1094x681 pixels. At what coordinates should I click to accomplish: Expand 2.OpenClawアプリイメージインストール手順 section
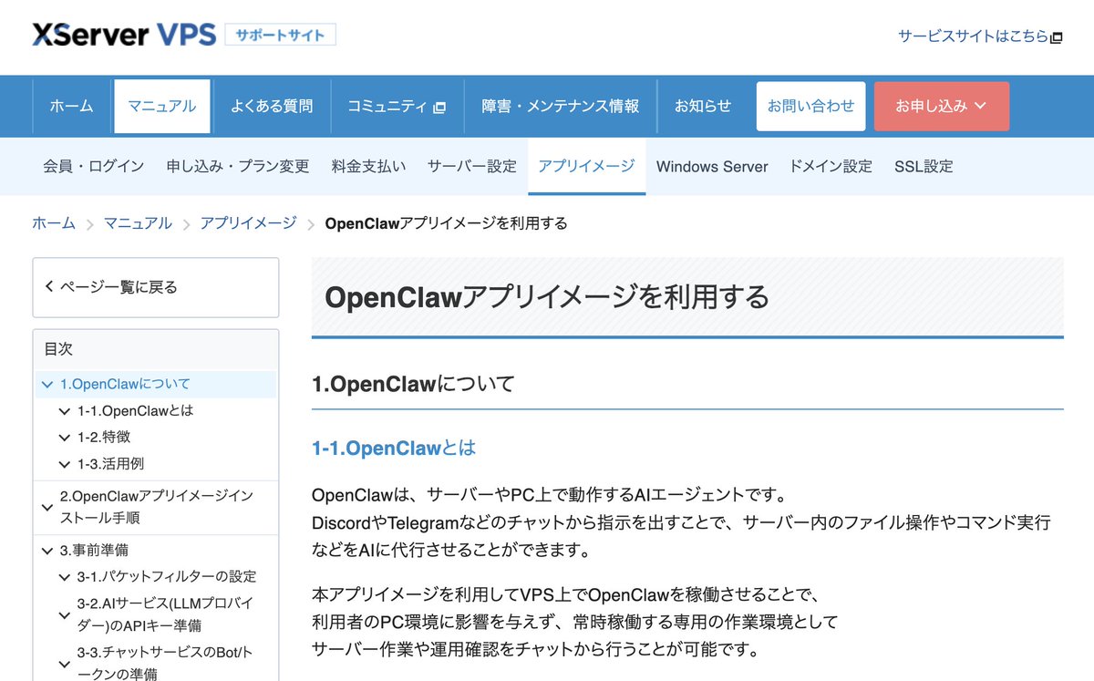(46, 507)
